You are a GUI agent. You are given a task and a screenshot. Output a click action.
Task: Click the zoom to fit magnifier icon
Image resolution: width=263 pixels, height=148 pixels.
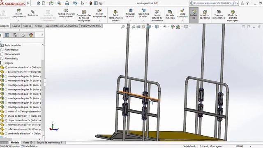pyautogui.click(x=123, y=27)
